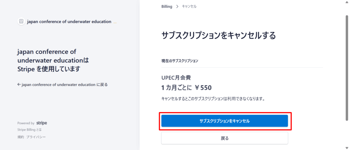Click the vertical scrollbar thumb

[346, 68]
